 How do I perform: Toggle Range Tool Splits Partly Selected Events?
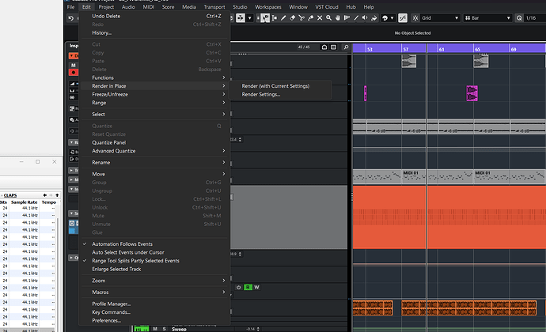[135, 260]
